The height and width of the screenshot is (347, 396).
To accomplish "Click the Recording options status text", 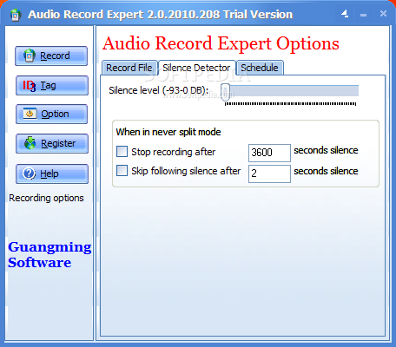I will (46, 198).
